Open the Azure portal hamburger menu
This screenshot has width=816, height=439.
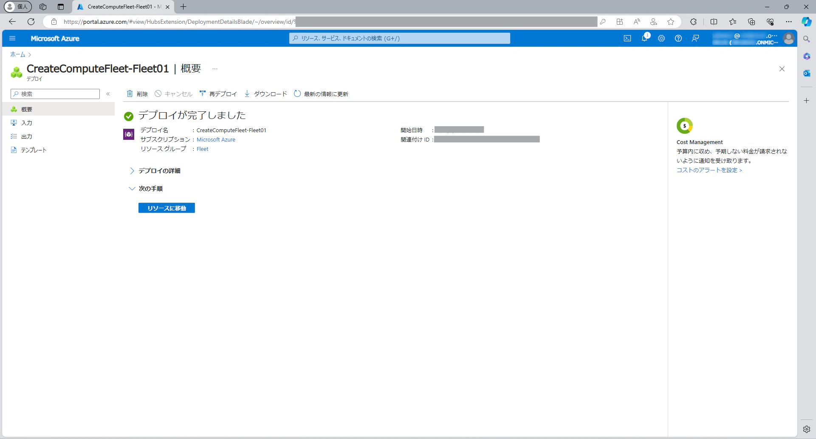[x=12, y=38]
